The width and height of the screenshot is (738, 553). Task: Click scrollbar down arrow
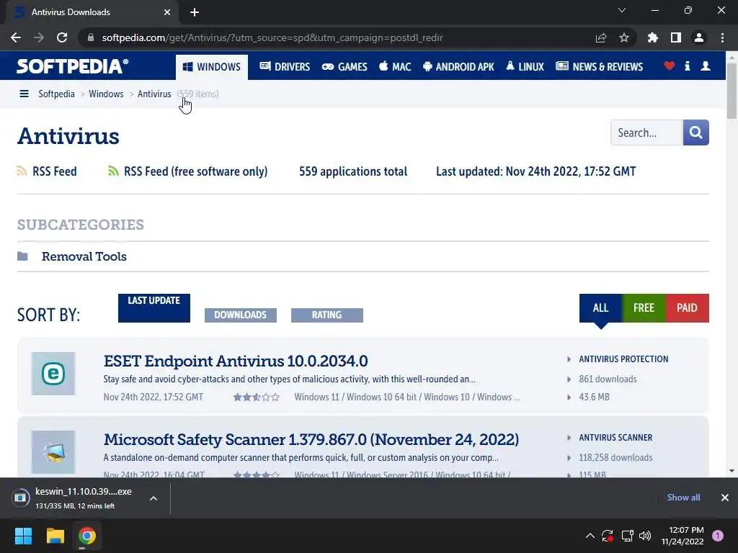[732, 471]
